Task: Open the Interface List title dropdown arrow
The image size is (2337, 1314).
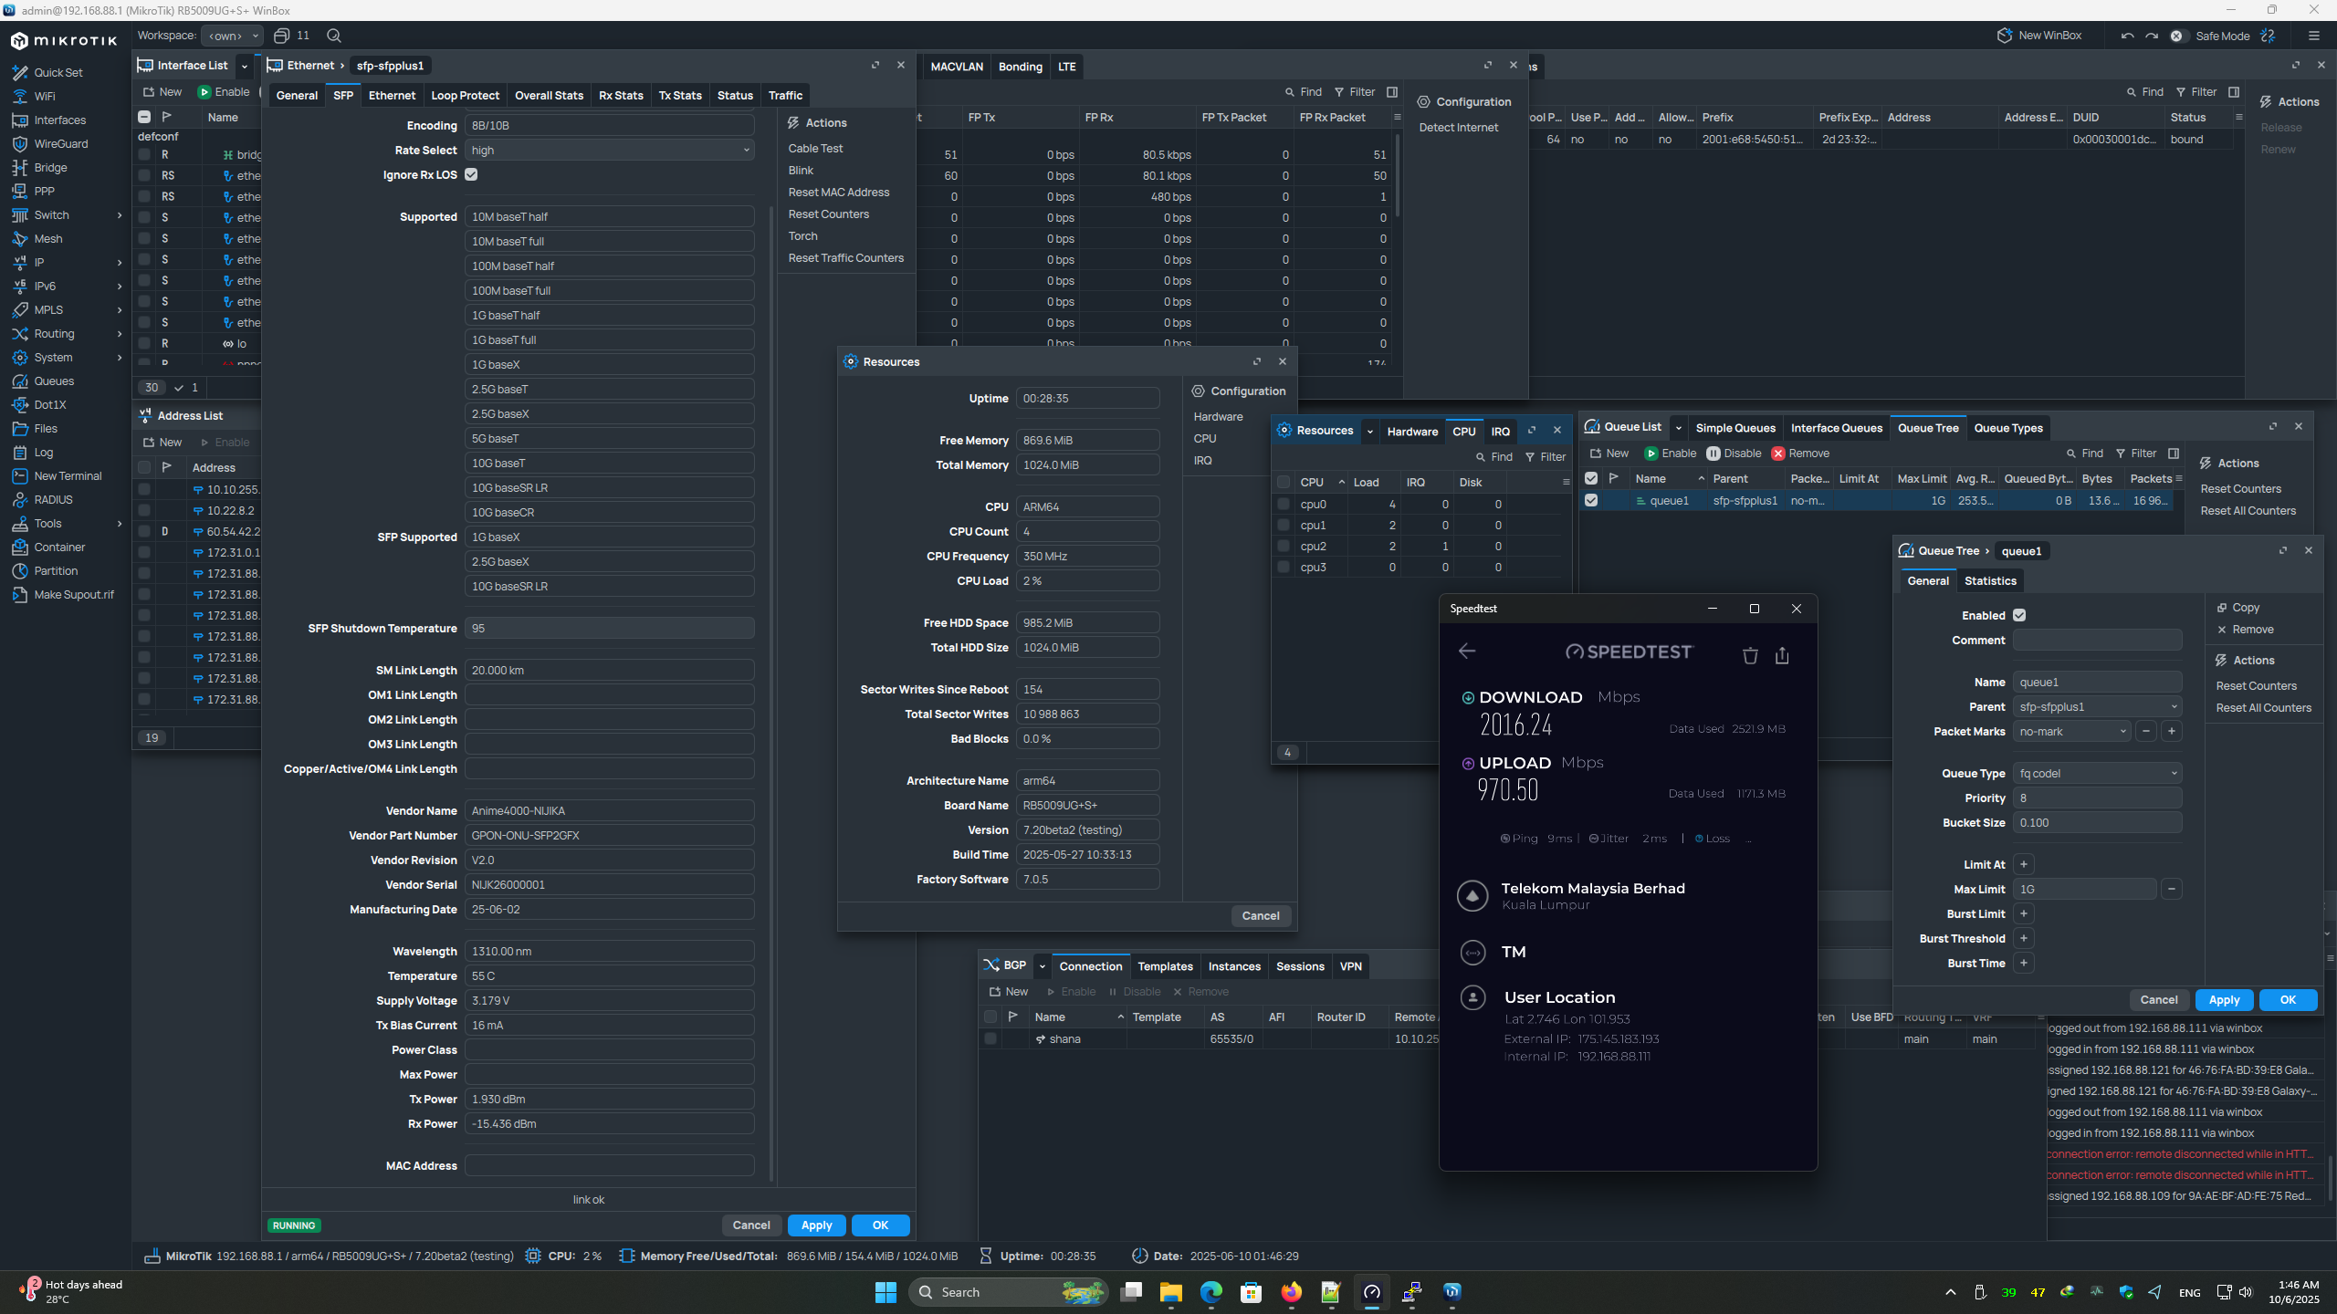Action: [x=245, y=66]
